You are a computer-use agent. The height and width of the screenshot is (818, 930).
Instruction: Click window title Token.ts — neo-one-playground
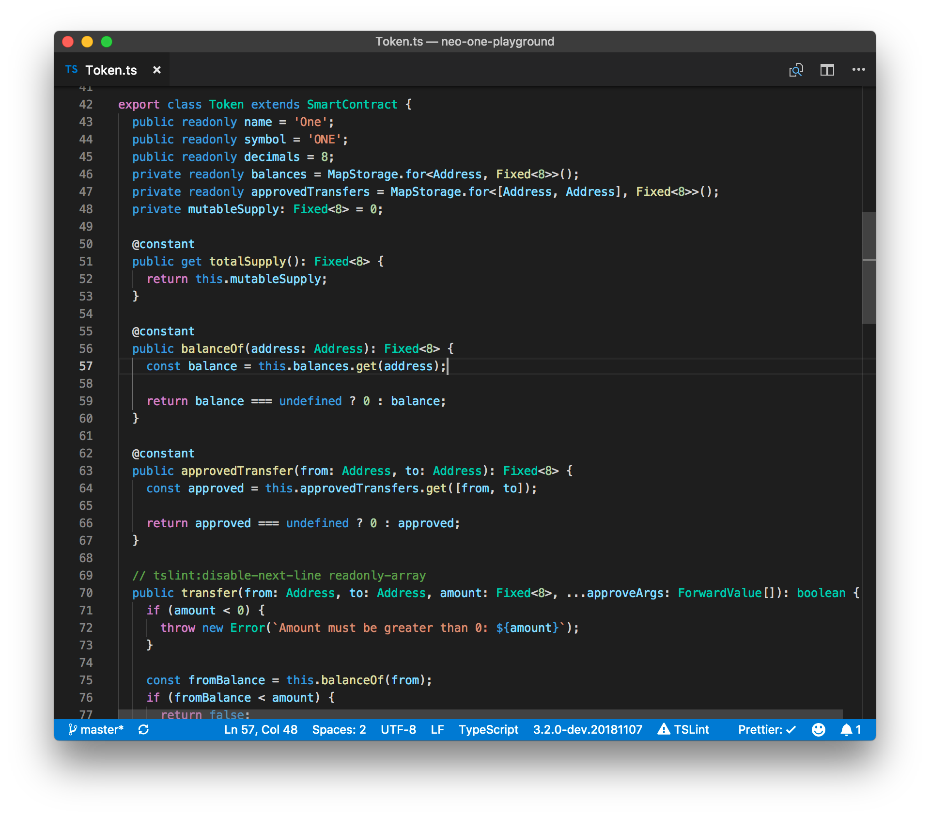pyautogui.click(x=465, y=42)
